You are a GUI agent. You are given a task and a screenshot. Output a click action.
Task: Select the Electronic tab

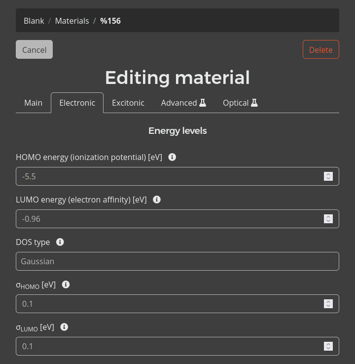tap(77, 103)
